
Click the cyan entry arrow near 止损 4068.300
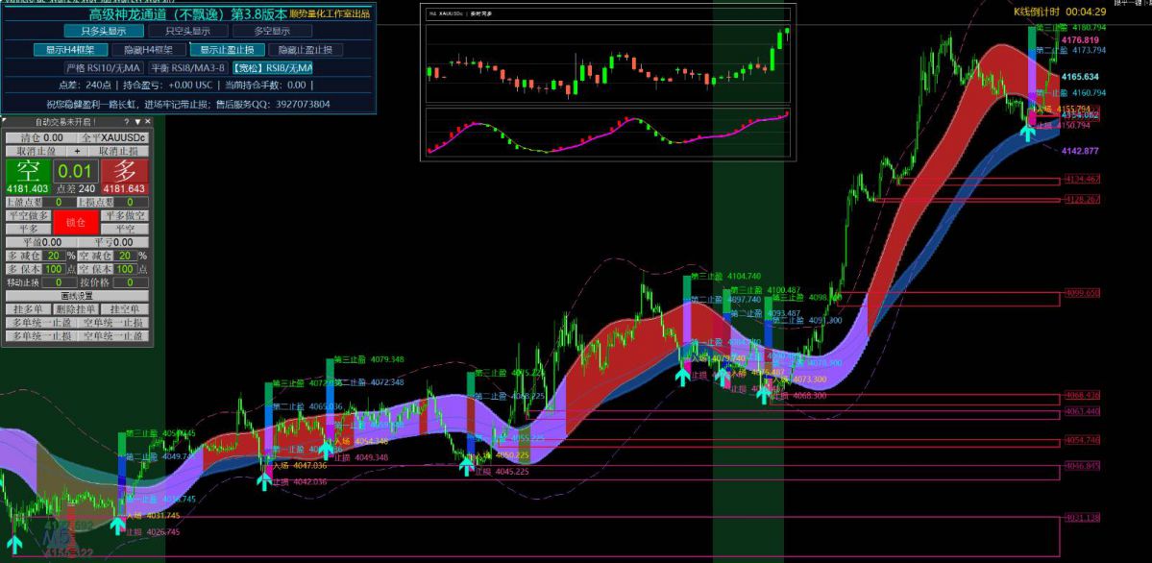764,396
